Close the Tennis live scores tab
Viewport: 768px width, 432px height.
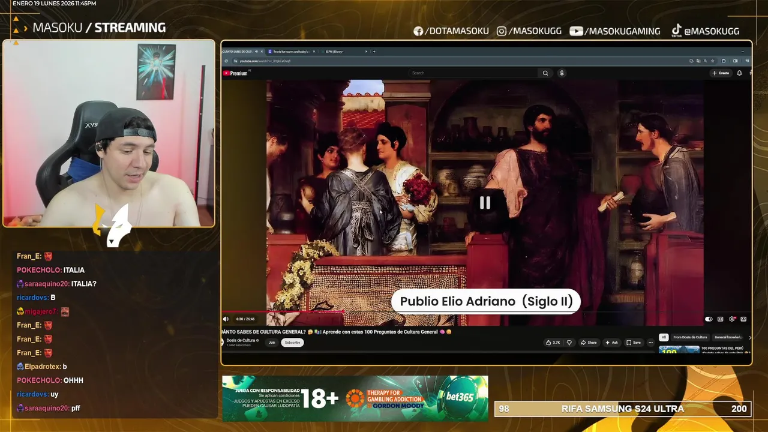[314, 52]
